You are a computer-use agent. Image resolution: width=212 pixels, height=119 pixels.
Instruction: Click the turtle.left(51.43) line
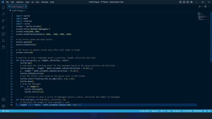click(34, 92)
